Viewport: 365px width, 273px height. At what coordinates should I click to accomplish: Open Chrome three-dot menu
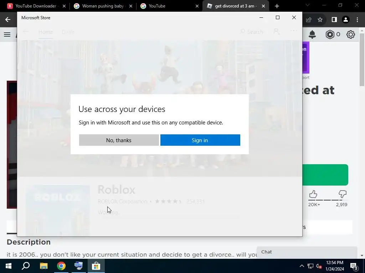pyautogui.click(x=357, y=20)
